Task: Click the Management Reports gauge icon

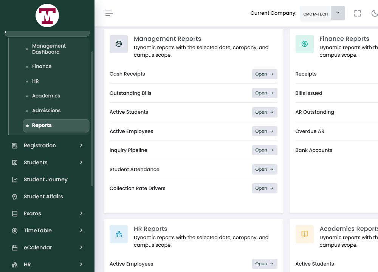Action: click(119, 44)
